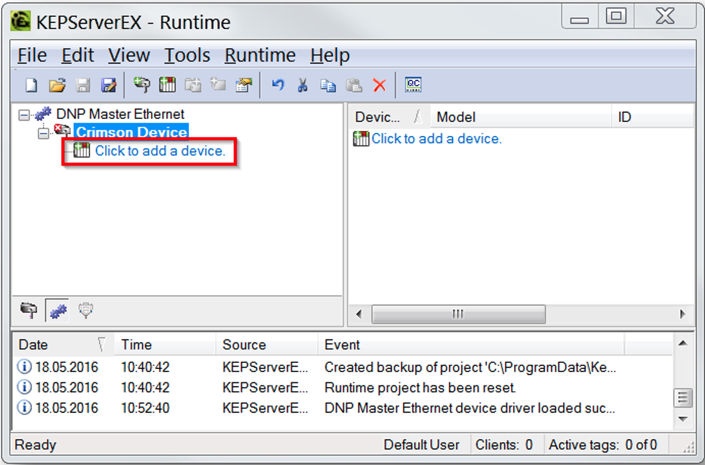Launch the Quick Client (QC) icon
The width and height of the screenshot is (705, 465).
tap(413, 85)
